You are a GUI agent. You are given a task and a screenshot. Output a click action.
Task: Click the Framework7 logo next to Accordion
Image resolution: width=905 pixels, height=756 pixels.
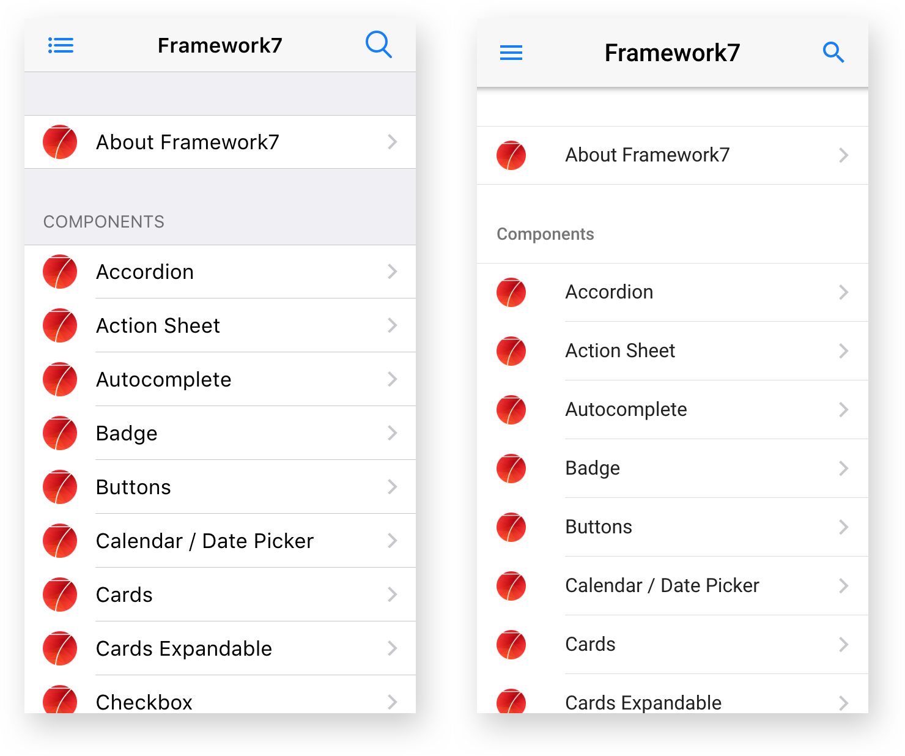tap(59, 272)
